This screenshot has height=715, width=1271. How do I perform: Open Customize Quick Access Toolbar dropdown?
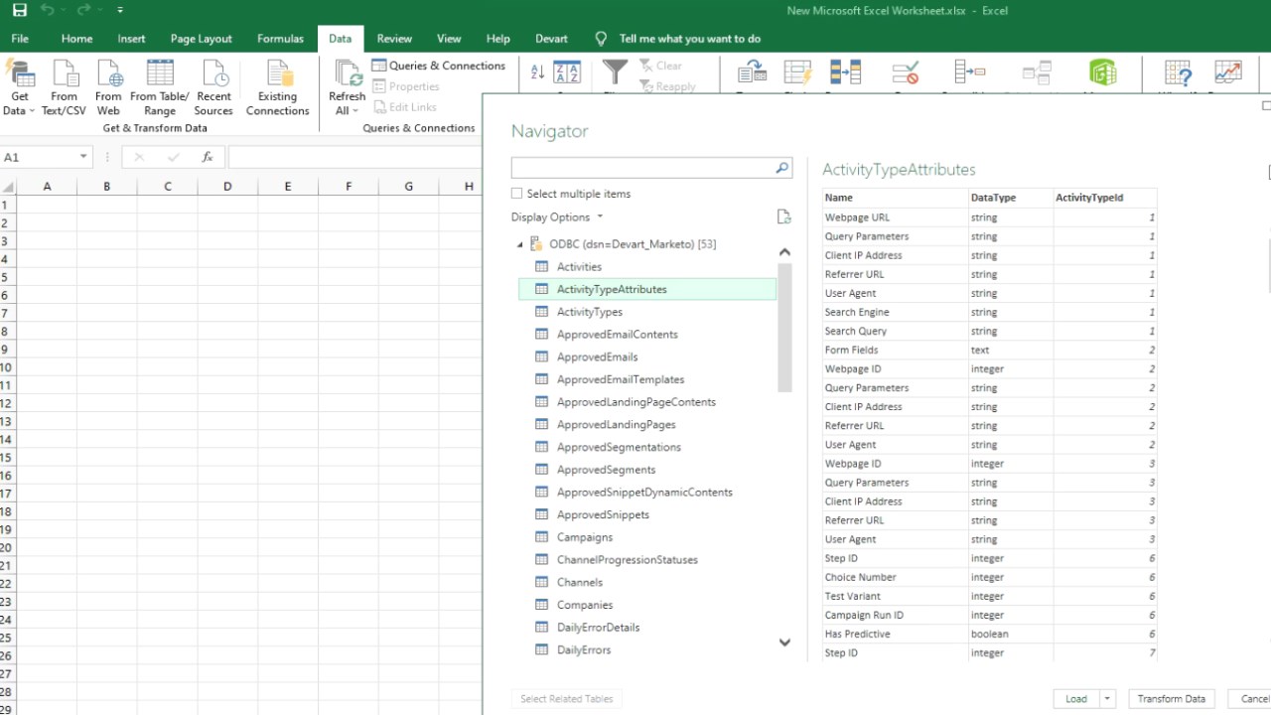coord(120,11)
